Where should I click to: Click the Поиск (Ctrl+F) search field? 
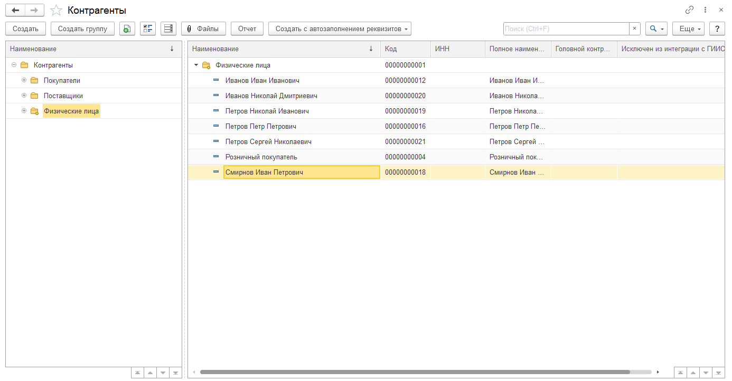[x=566, y=28]
